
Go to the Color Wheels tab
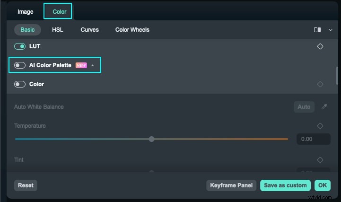point(132,30)
